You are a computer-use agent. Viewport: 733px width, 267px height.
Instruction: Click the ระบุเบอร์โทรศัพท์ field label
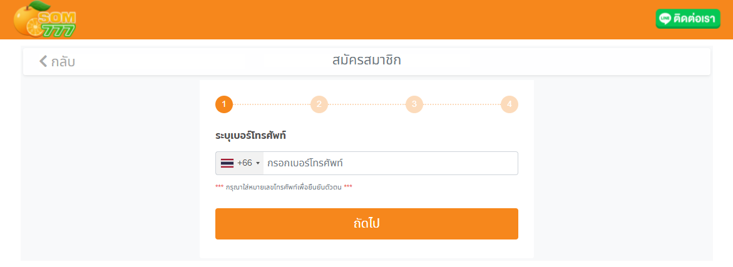point(250,135)
